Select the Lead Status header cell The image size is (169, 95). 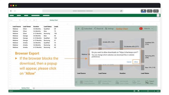[x=48, y=26]
